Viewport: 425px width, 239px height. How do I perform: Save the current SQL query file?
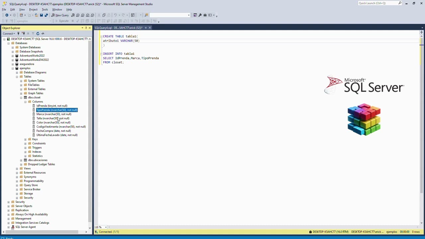coord(41,15)
